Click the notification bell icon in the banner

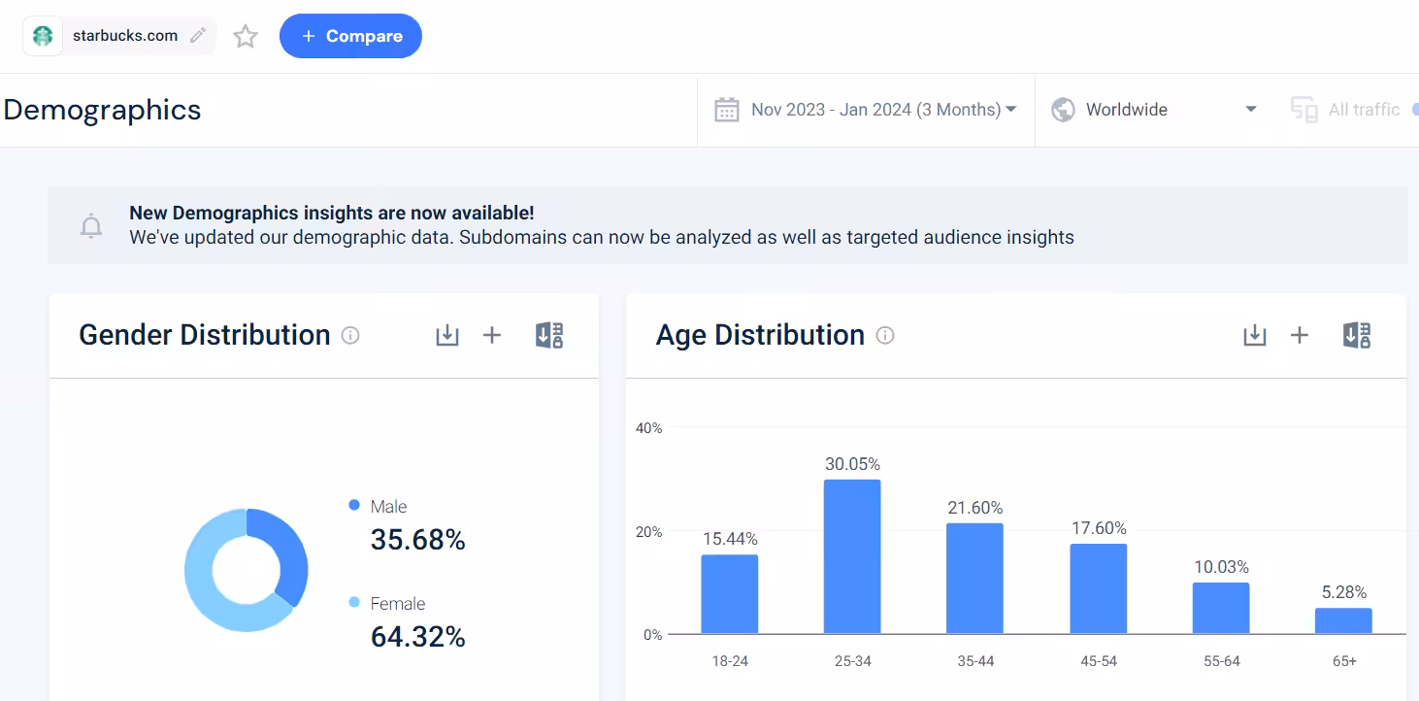[91, 226]
